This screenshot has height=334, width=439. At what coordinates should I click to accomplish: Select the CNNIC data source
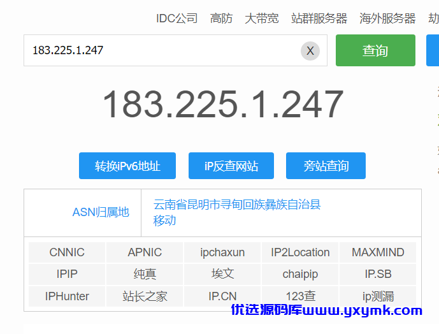[x=67, y=252]
